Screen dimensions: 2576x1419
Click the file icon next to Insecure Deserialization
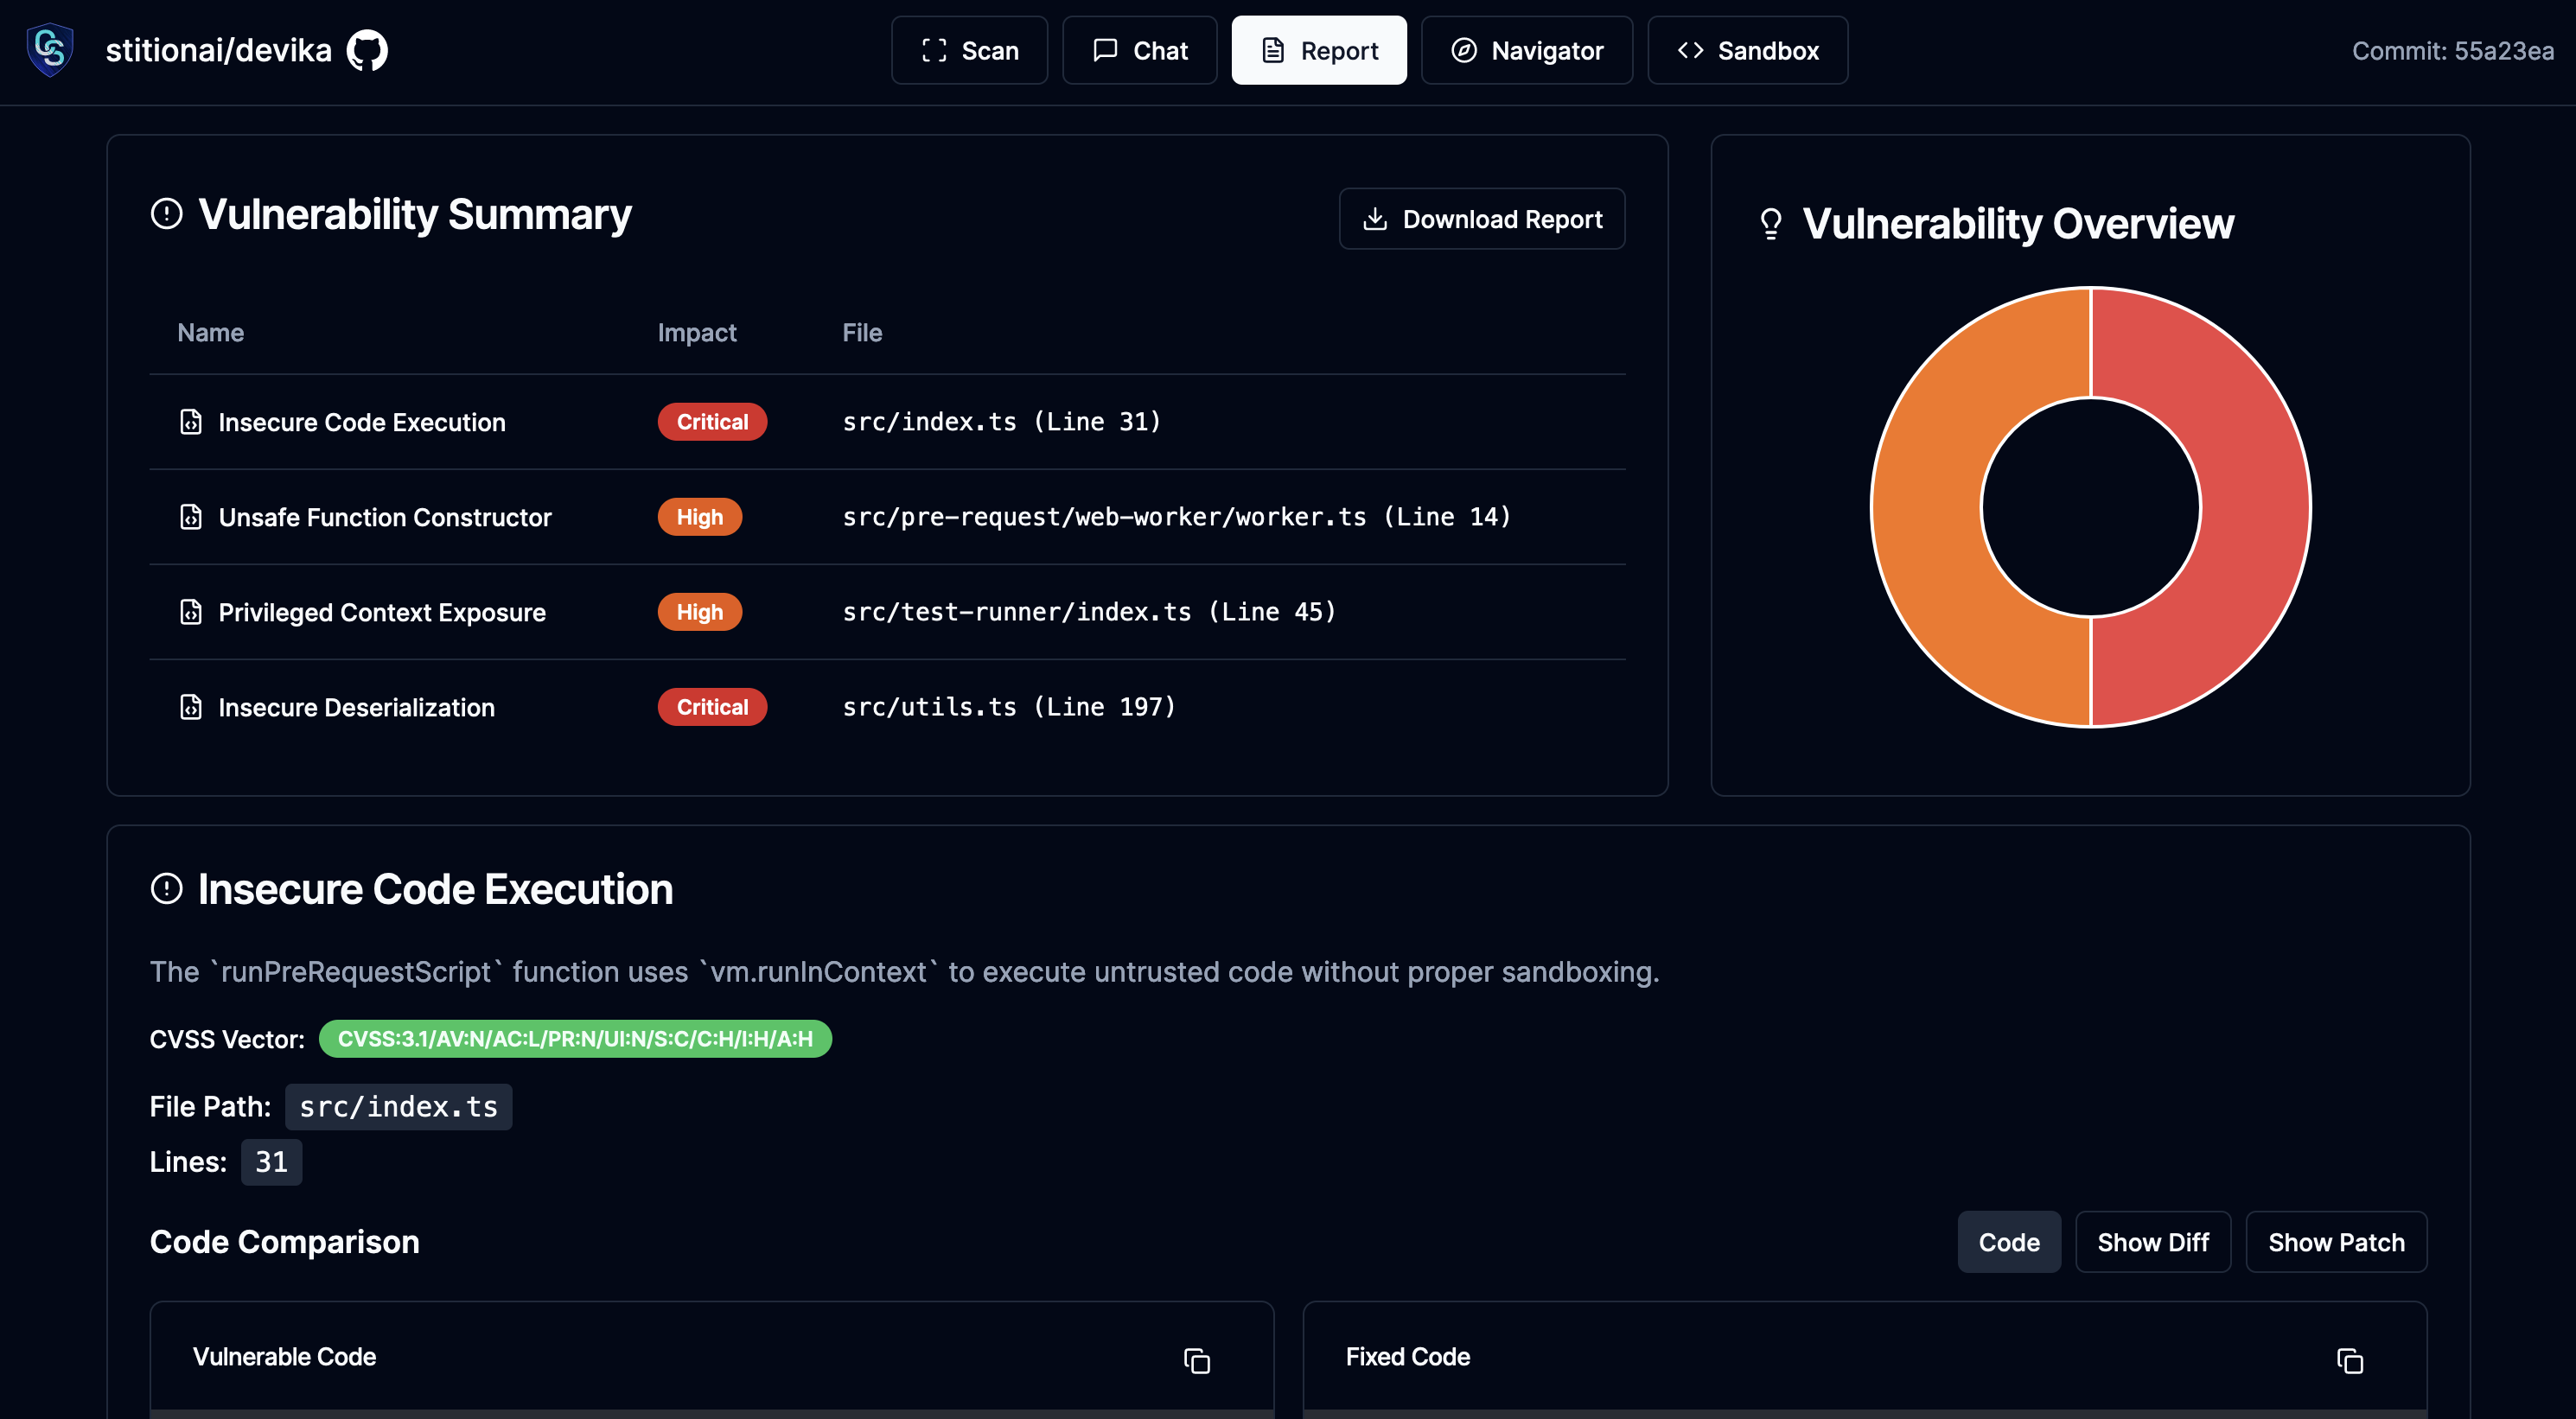(191, 706)
